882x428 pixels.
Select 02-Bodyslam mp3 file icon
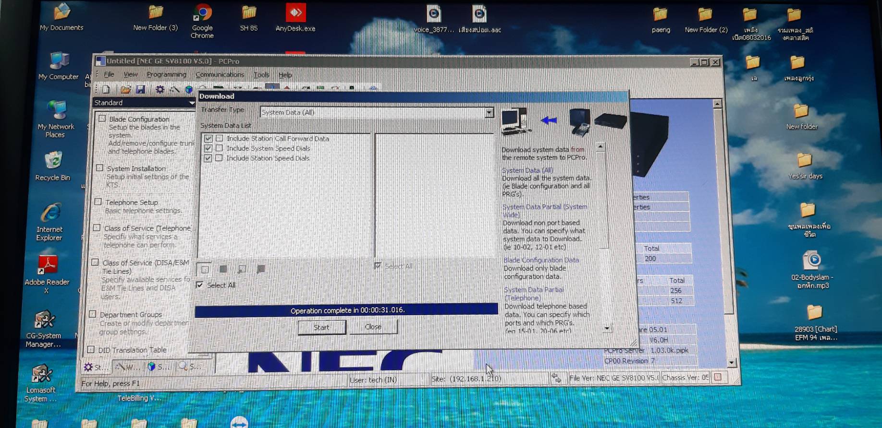point(812,270)
